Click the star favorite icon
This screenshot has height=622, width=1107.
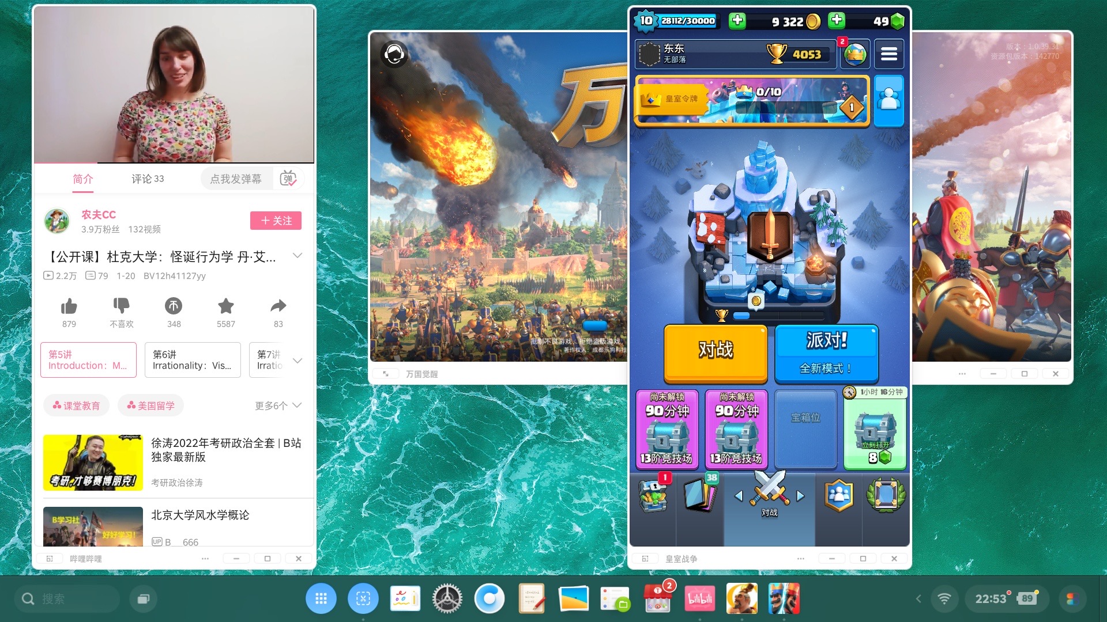[226, 306]
